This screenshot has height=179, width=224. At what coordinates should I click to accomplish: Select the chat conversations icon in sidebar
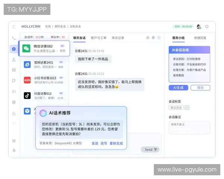[x=14, y=49]
